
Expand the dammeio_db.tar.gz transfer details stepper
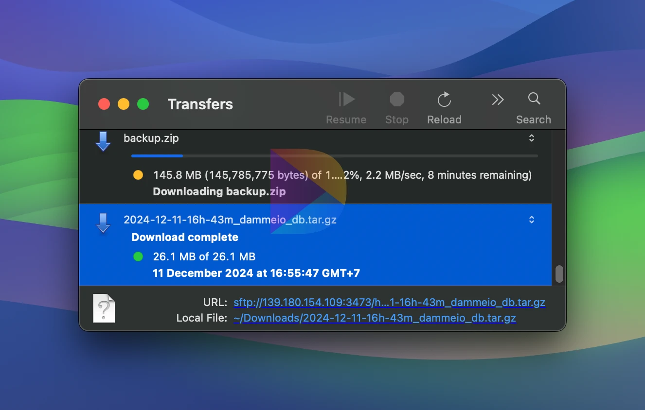coord(532,220)
